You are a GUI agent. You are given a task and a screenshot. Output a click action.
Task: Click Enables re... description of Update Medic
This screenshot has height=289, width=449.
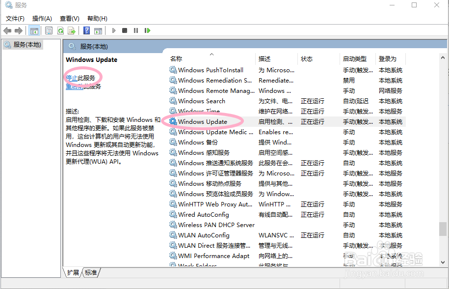coord(276,132)
